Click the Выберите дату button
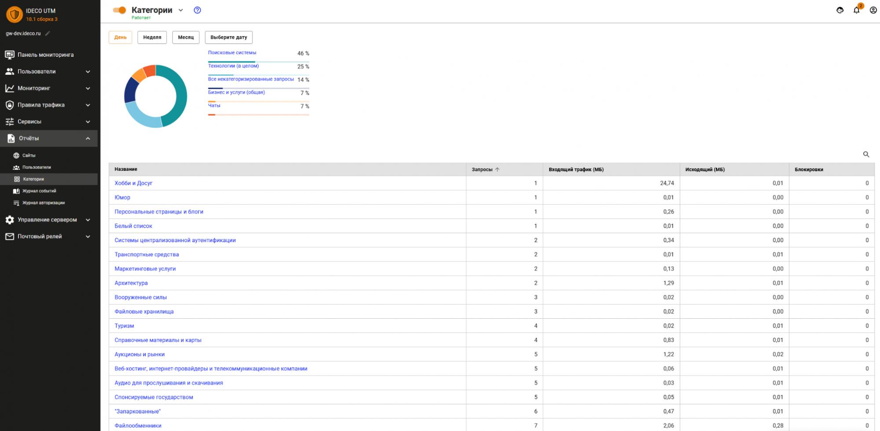Screen dimensions: 880x431 point(229,37)
